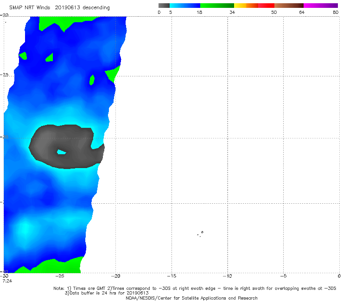Click the SMAP NRT Winds title text

pyautogui.click(x=30, y=8)
